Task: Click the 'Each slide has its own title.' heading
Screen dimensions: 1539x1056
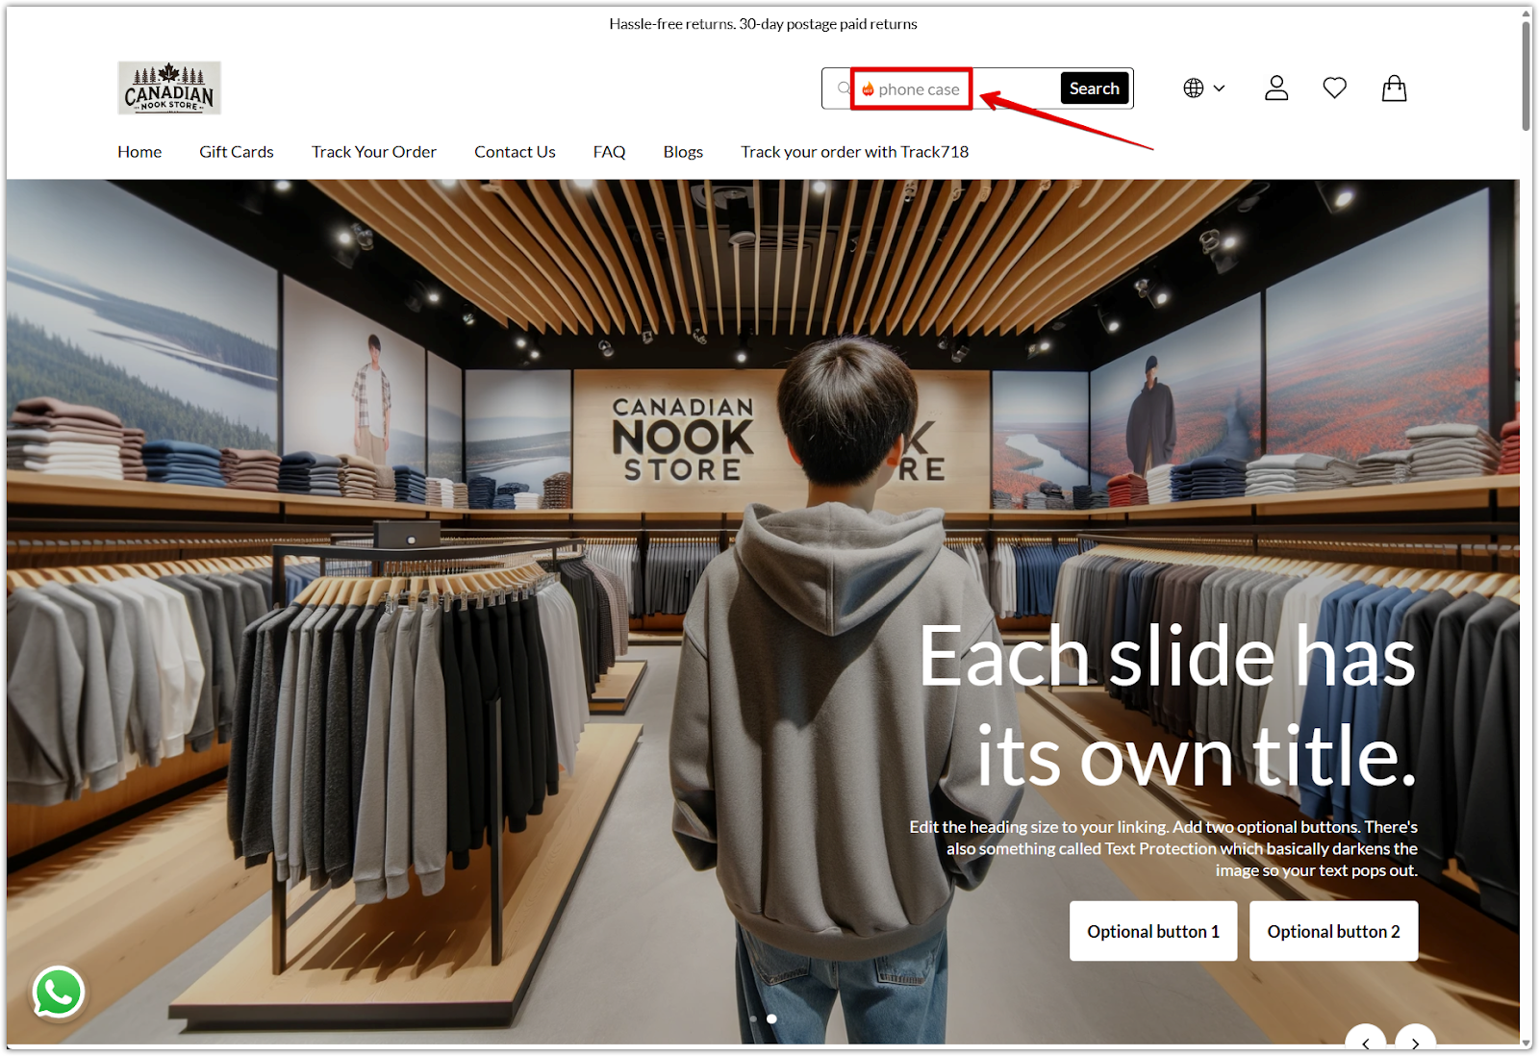Action: [1167, 705]
